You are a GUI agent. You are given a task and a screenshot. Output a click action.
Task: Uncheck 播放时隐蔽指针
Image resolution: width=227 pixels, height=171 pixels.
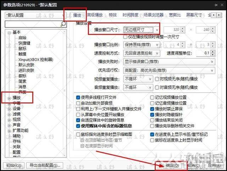[152, 115]
